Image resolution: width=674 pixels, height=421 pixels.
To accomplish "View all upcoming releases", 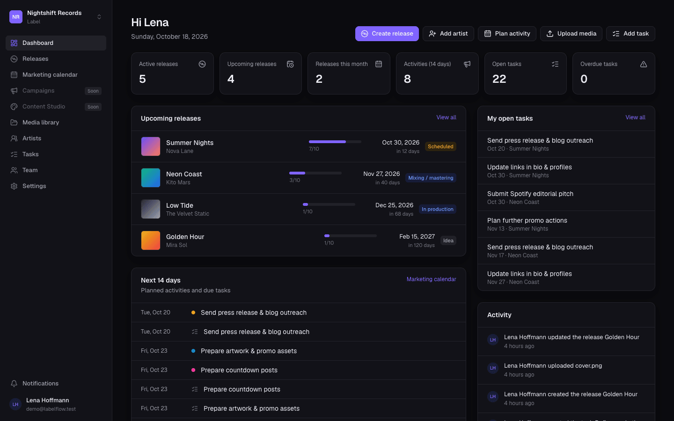I will (x=447, y=117).
